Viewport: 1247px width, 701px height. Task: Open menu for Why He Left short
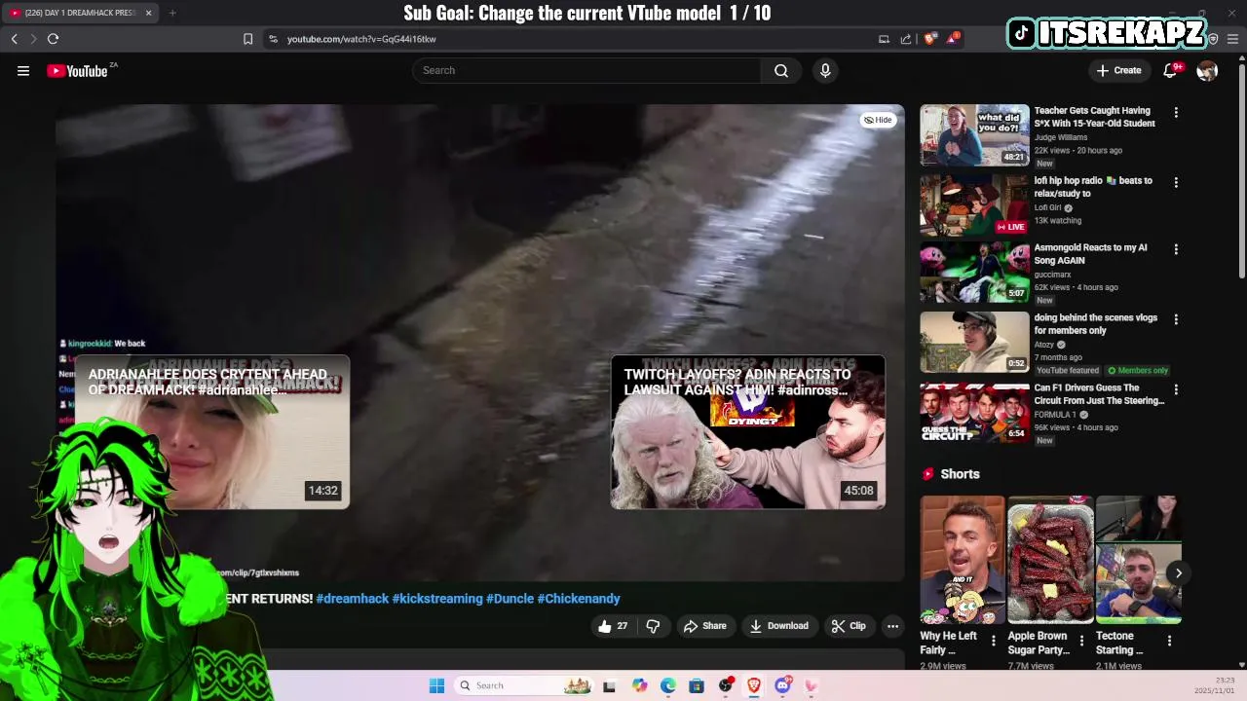point(994,641)
